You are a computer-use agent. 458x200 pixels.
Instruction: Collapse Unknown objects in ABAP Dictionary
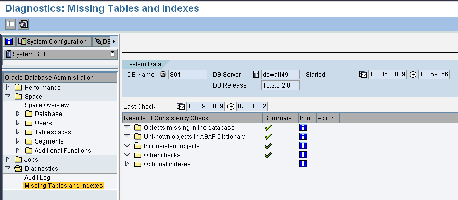127,136
